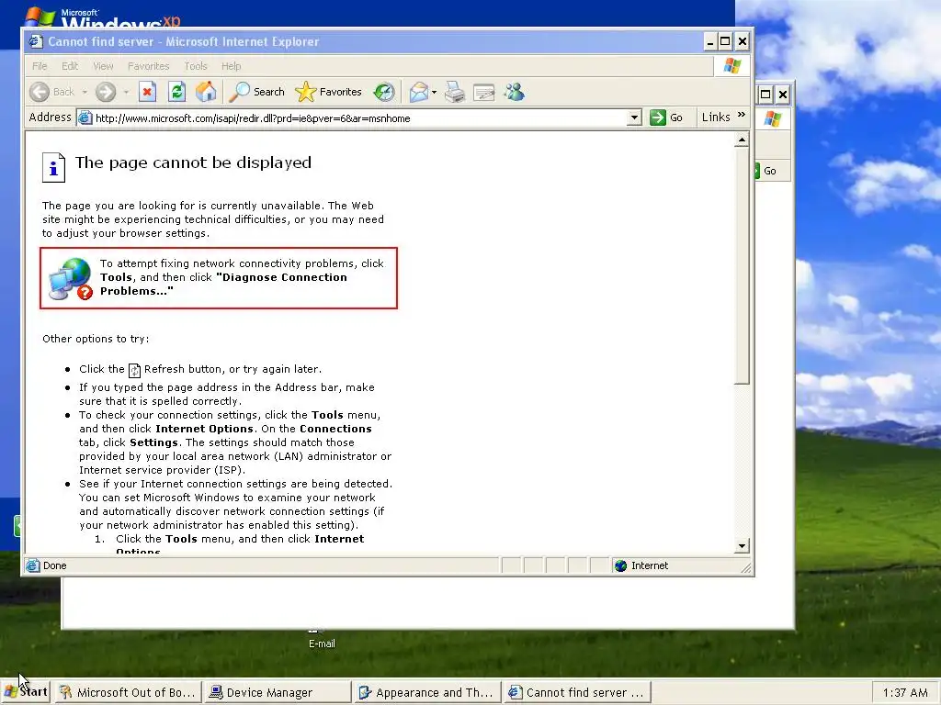Image resolution: width=941 pixels, height=705 pixels.
Task: Open the Messenger people icon
Action: (x=515, y=92)
